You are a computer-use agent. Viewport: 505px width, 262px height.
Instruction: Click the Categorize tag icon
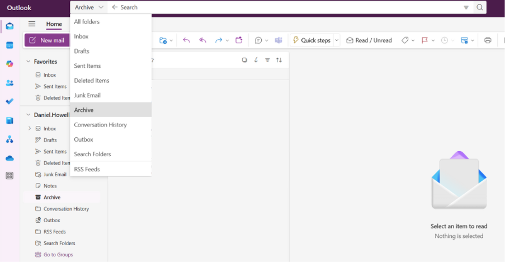point(405,40)
